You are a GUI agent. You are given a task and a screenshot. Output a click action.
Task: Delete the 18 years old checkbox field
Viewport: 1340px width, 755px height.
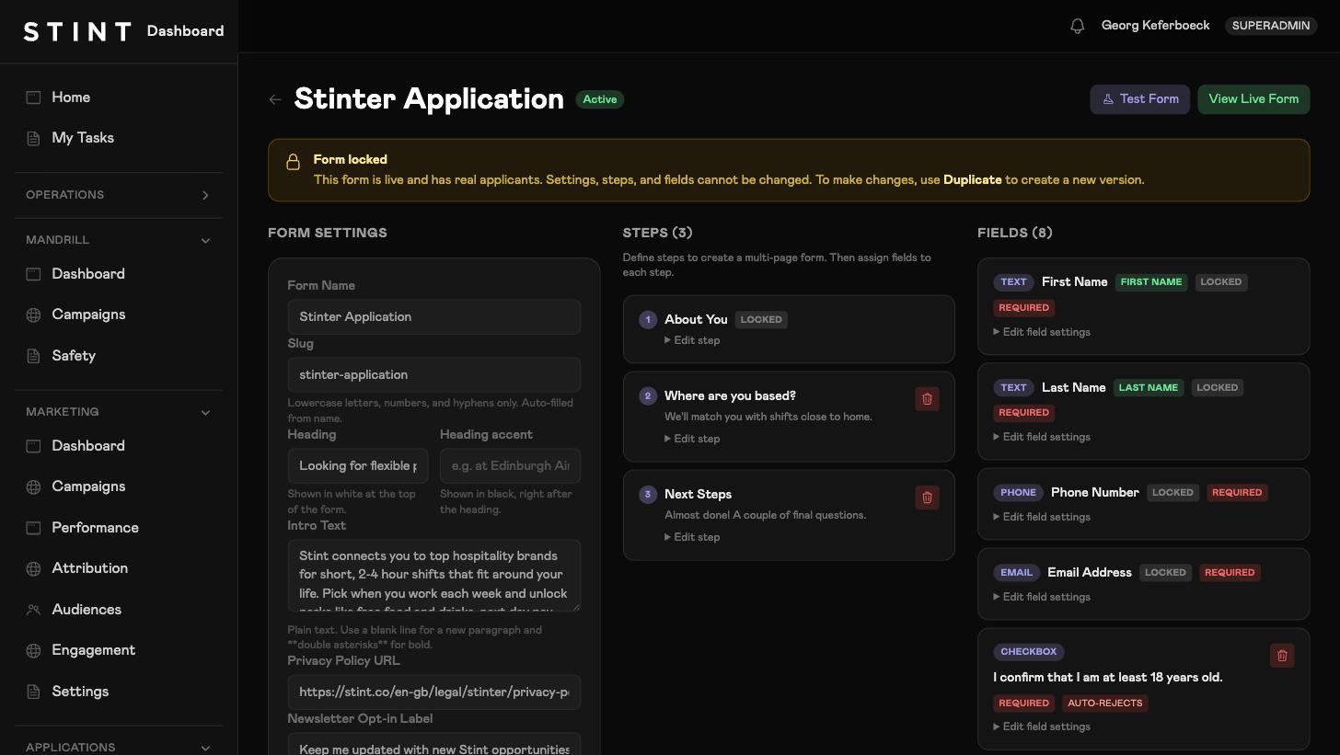tap(1282, 656)
